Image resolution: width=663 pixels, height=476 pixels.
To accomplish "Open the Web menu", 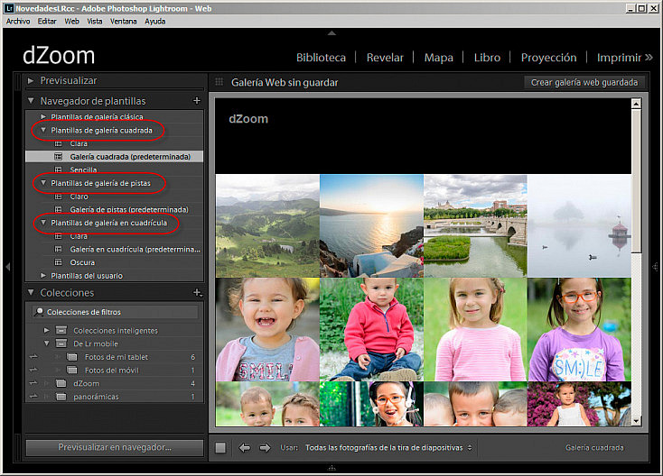I will tap(72, 21).
